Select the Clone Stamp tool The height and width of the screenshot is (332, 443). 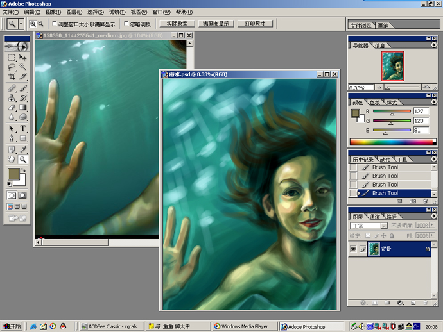tap(12, 98)
